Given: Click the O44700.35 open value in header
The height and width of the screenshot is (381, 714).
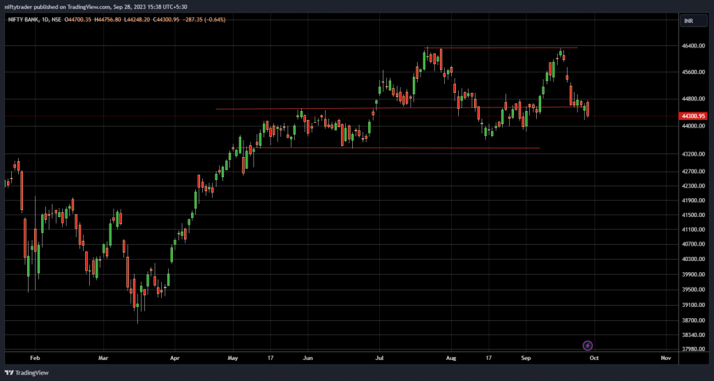Looking at the screenshot, I should [78, 20].
